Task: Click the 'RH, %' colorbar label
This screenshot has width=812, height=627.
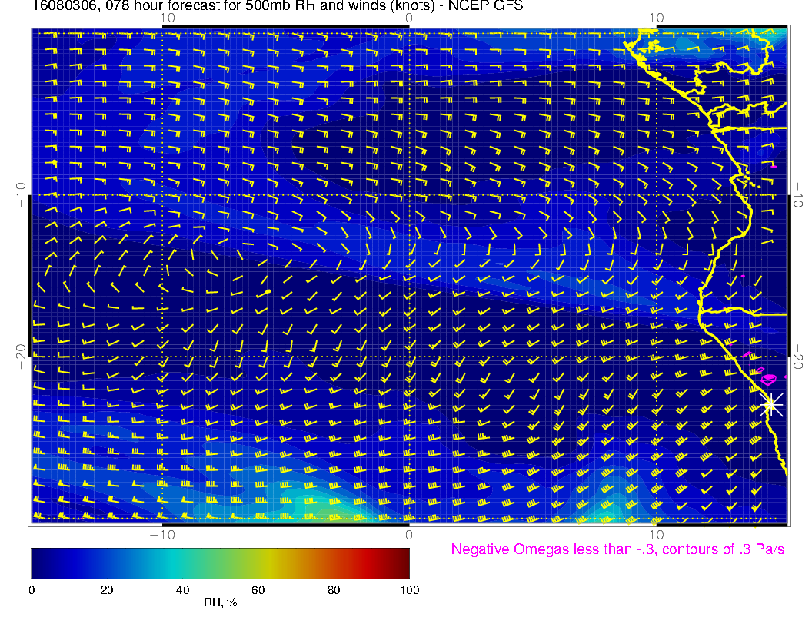Action: click(220, 603)
